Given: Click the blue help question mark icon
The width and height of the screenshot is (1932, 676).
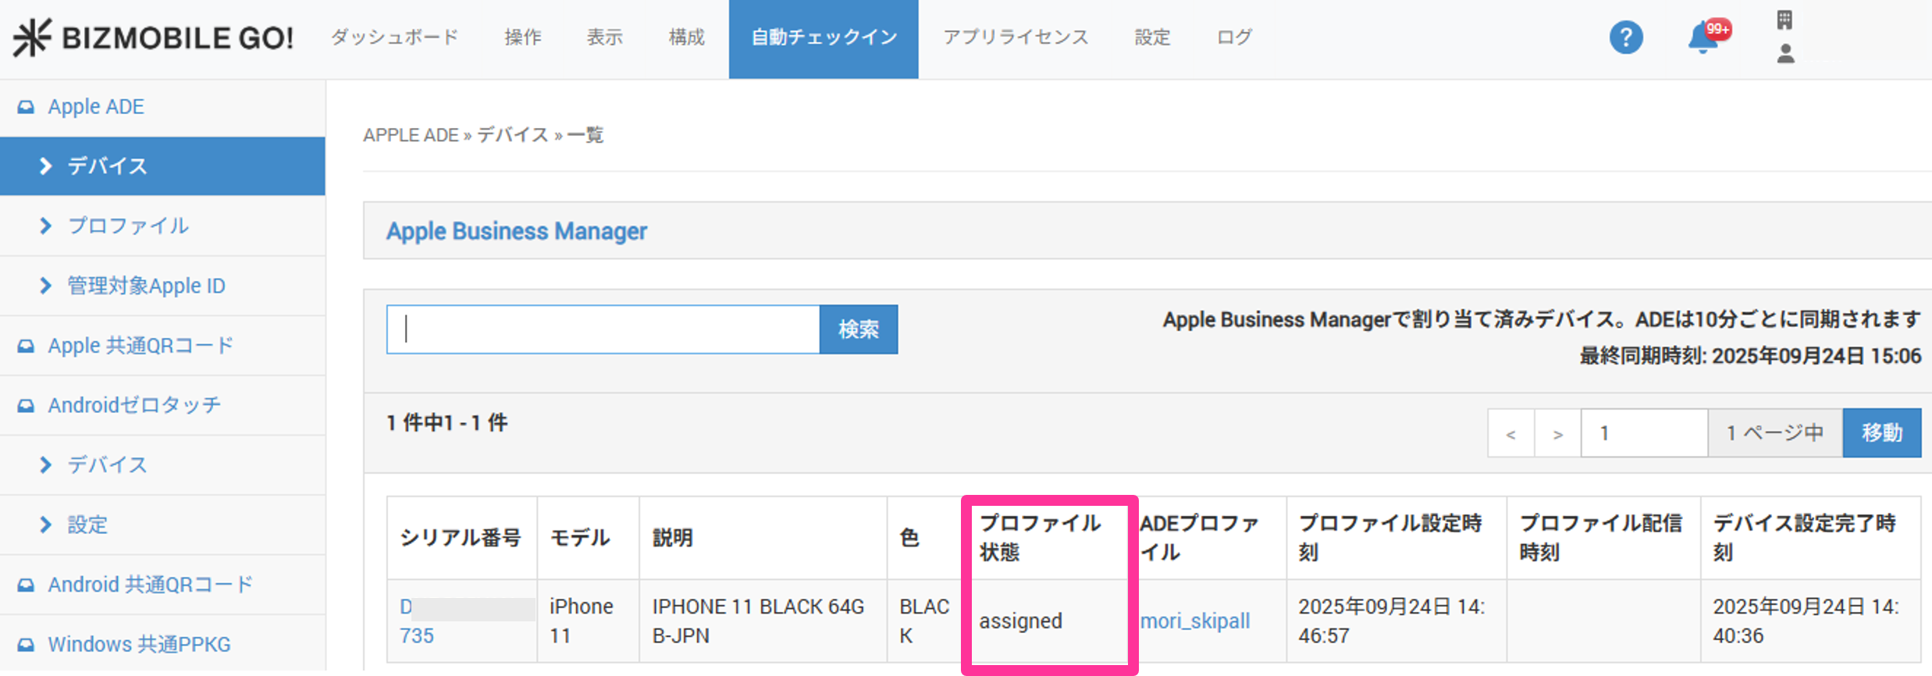Looking at the screenshot, I should (x=1626, y=37).
